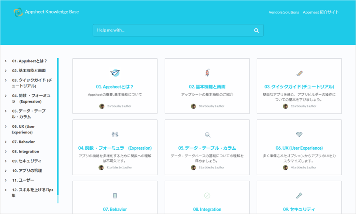Open card title 05. データ・テーブル・カラム

(207, 148)
